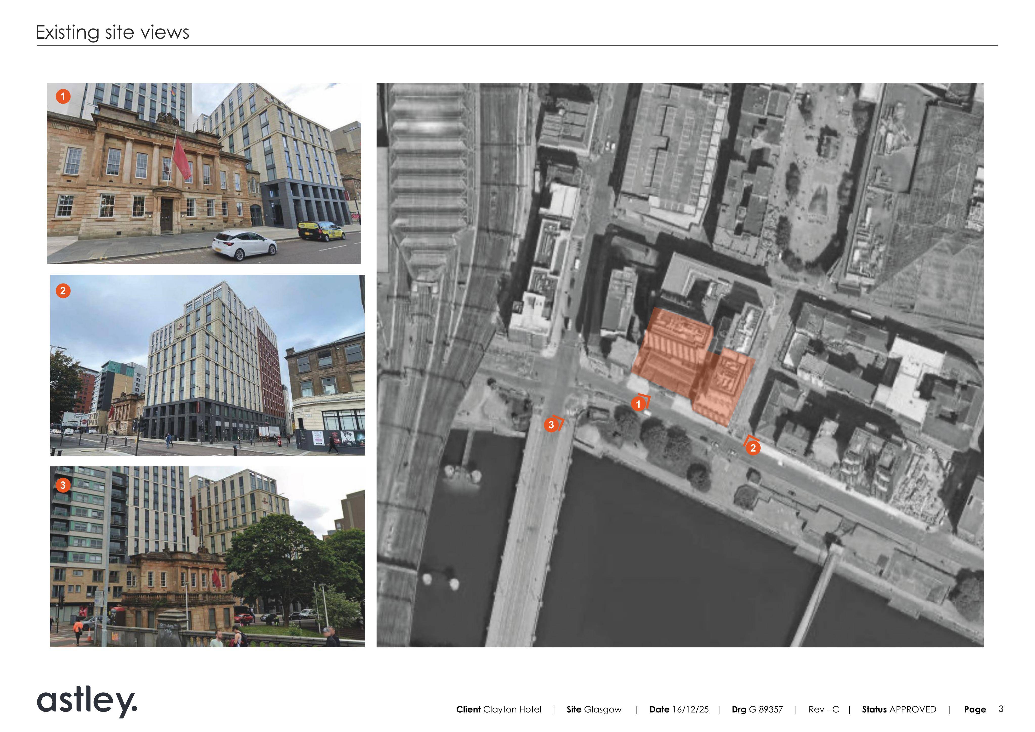Click the orange number 1 badge on the first photo
1035x732 pixels.
point(63,96)
